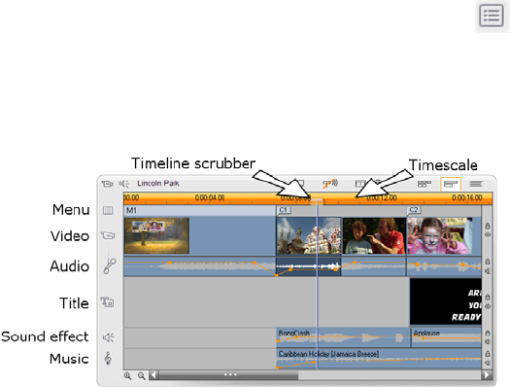Toggle the lock on the Video track
The height and width of the screenshot is (387, 510).
point(488,226)
